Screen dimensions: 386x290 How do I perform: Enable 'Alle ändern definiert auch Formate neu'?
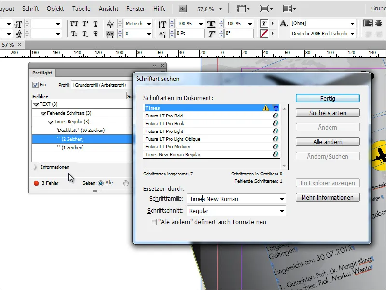click(153, 222)
